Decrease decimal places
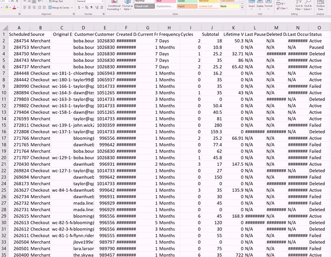 (102, 8)
